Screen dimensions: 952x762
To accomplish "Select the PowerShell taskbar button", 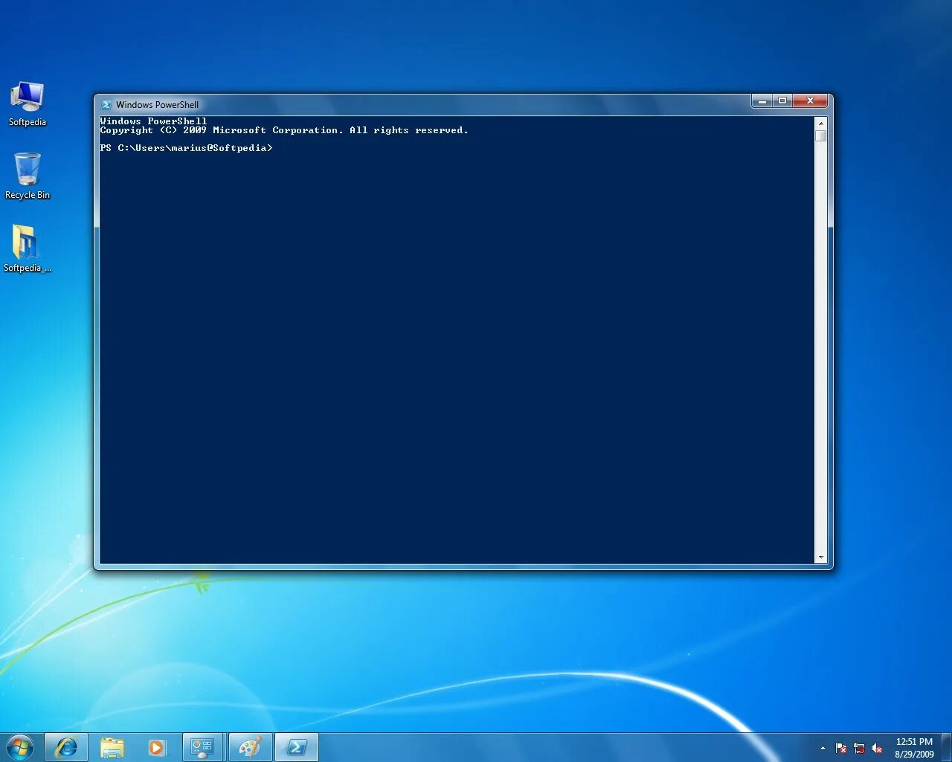I will [x=297, y=747].
